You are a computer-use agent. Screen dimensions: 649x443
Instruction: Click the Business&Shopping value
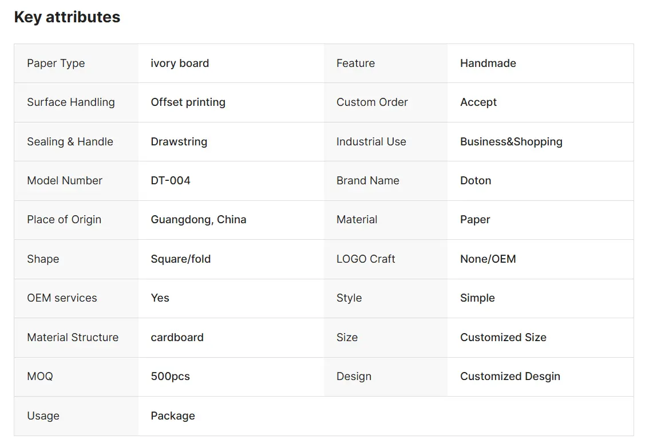511,141
